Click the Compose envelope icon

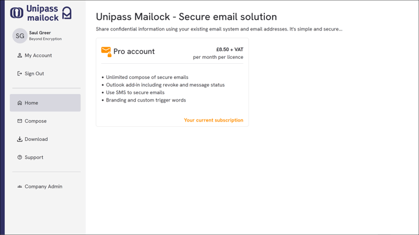pos(19,121)
